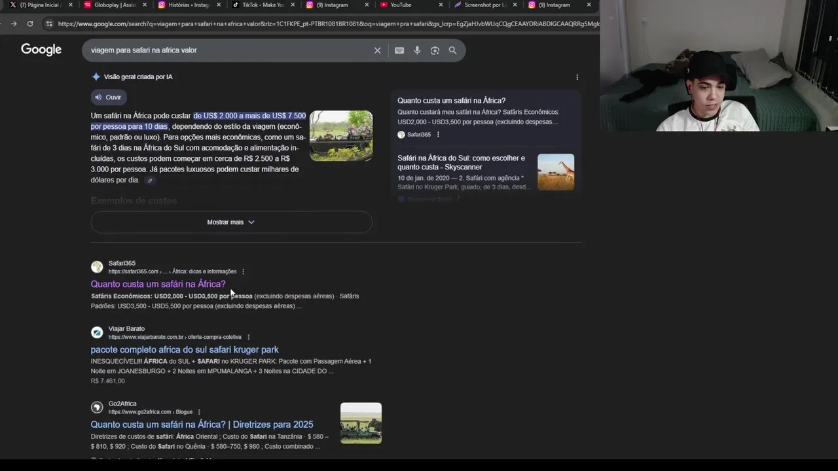The height and width of the screenshot is (471, 838).
Task: Open options menu for Go2Africa result
Action: pos(199,412)
